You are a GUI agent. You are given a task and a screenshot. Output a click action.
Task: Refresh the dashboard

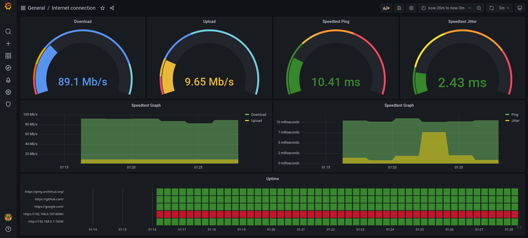coord(491,8)
